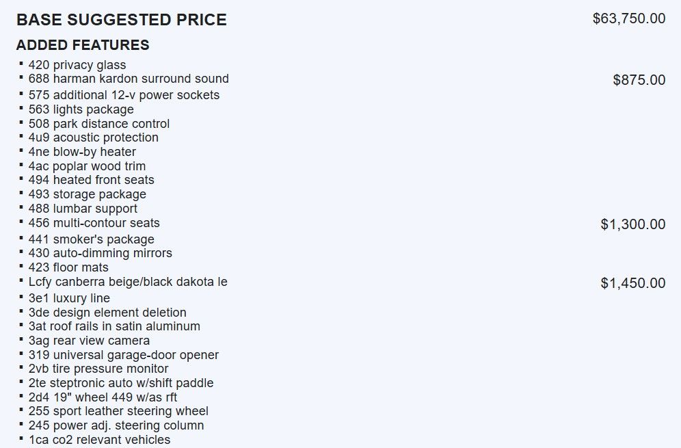The height and width of the screenshot is (448, 681).
Task: Click the 456 multi-contour seats entry
Action: pos(94,223)
